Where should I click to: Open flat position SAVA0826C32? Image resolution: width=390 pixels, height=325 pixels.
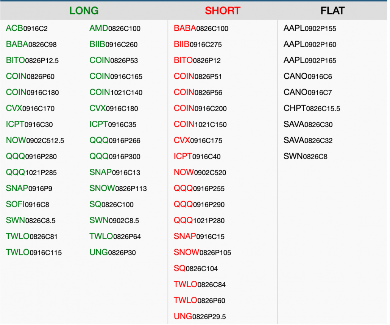pyautogui.click(x=308, y=141)
